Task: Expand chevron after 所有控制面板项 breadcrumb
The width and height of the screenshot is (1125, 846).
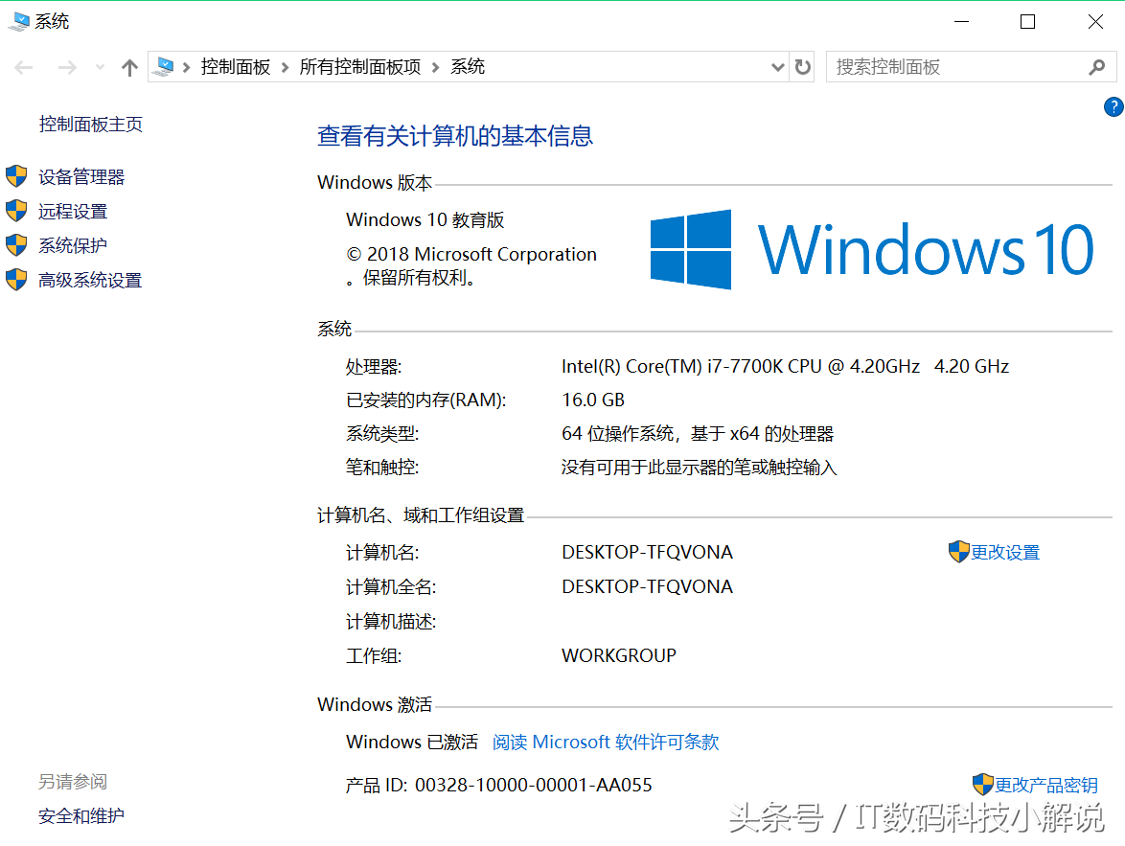Action: click(435, 67)
